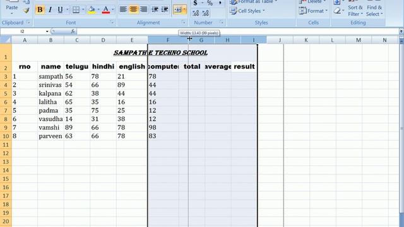The width and height of the screenshot is (404, 227).
Task: Open the Number dialog launcher
Action: [222, 23]
